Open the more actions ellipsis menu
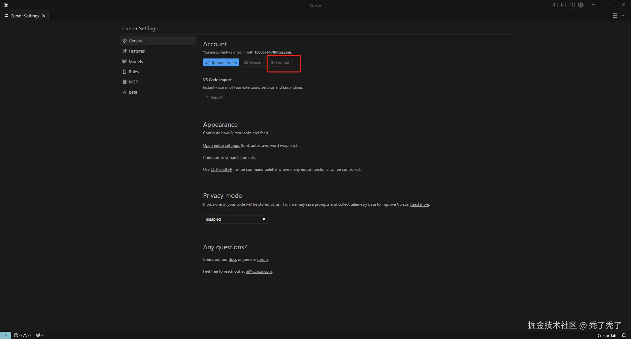 pyautogui.click(x=623, y=16)
